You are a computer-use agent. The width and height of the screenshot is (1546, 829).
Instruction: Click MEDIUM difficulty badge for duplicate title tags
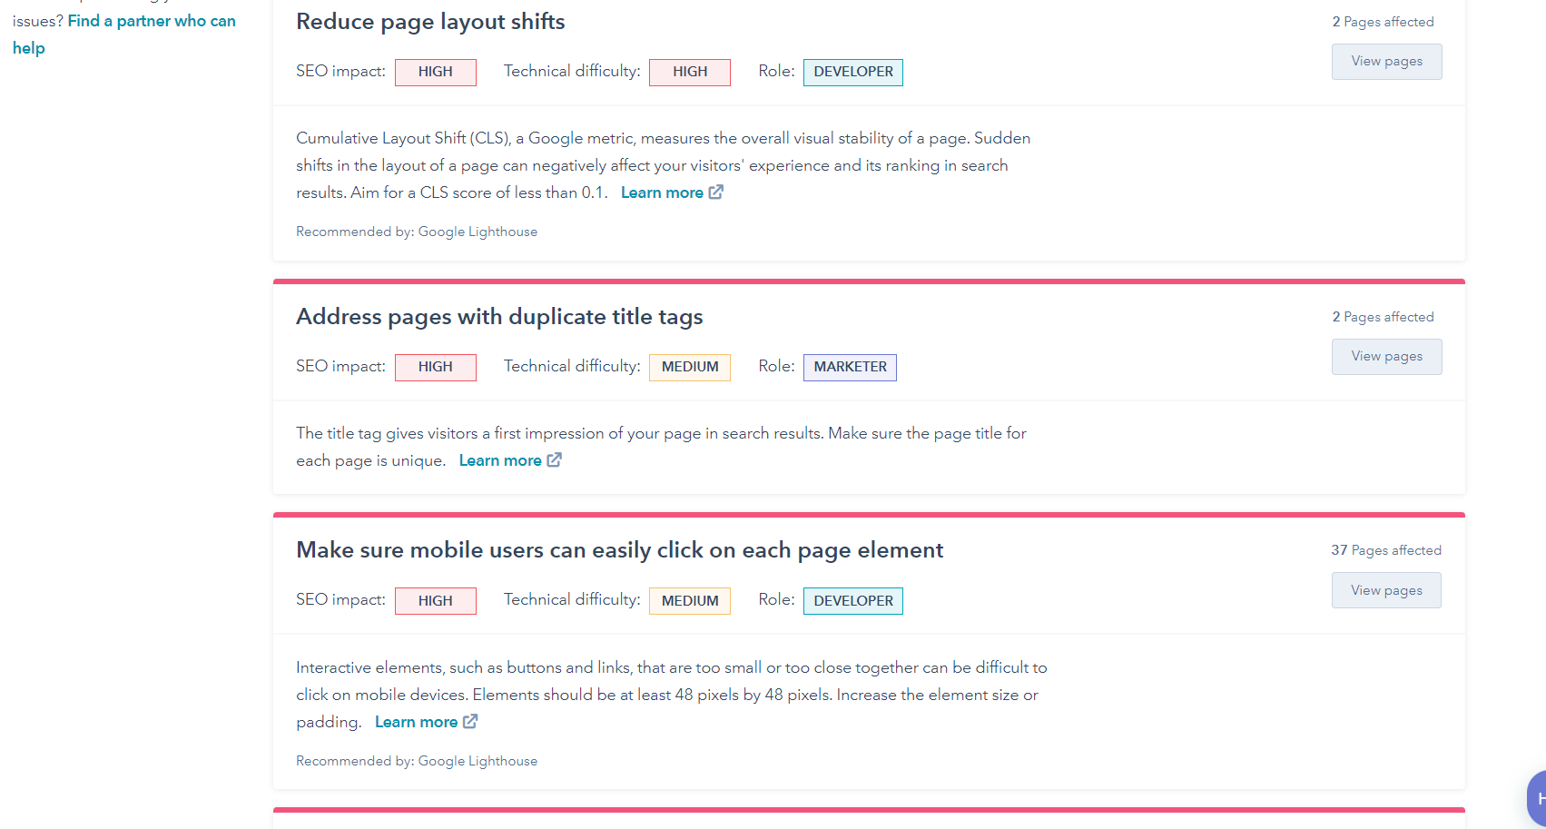tap(690, 367)
